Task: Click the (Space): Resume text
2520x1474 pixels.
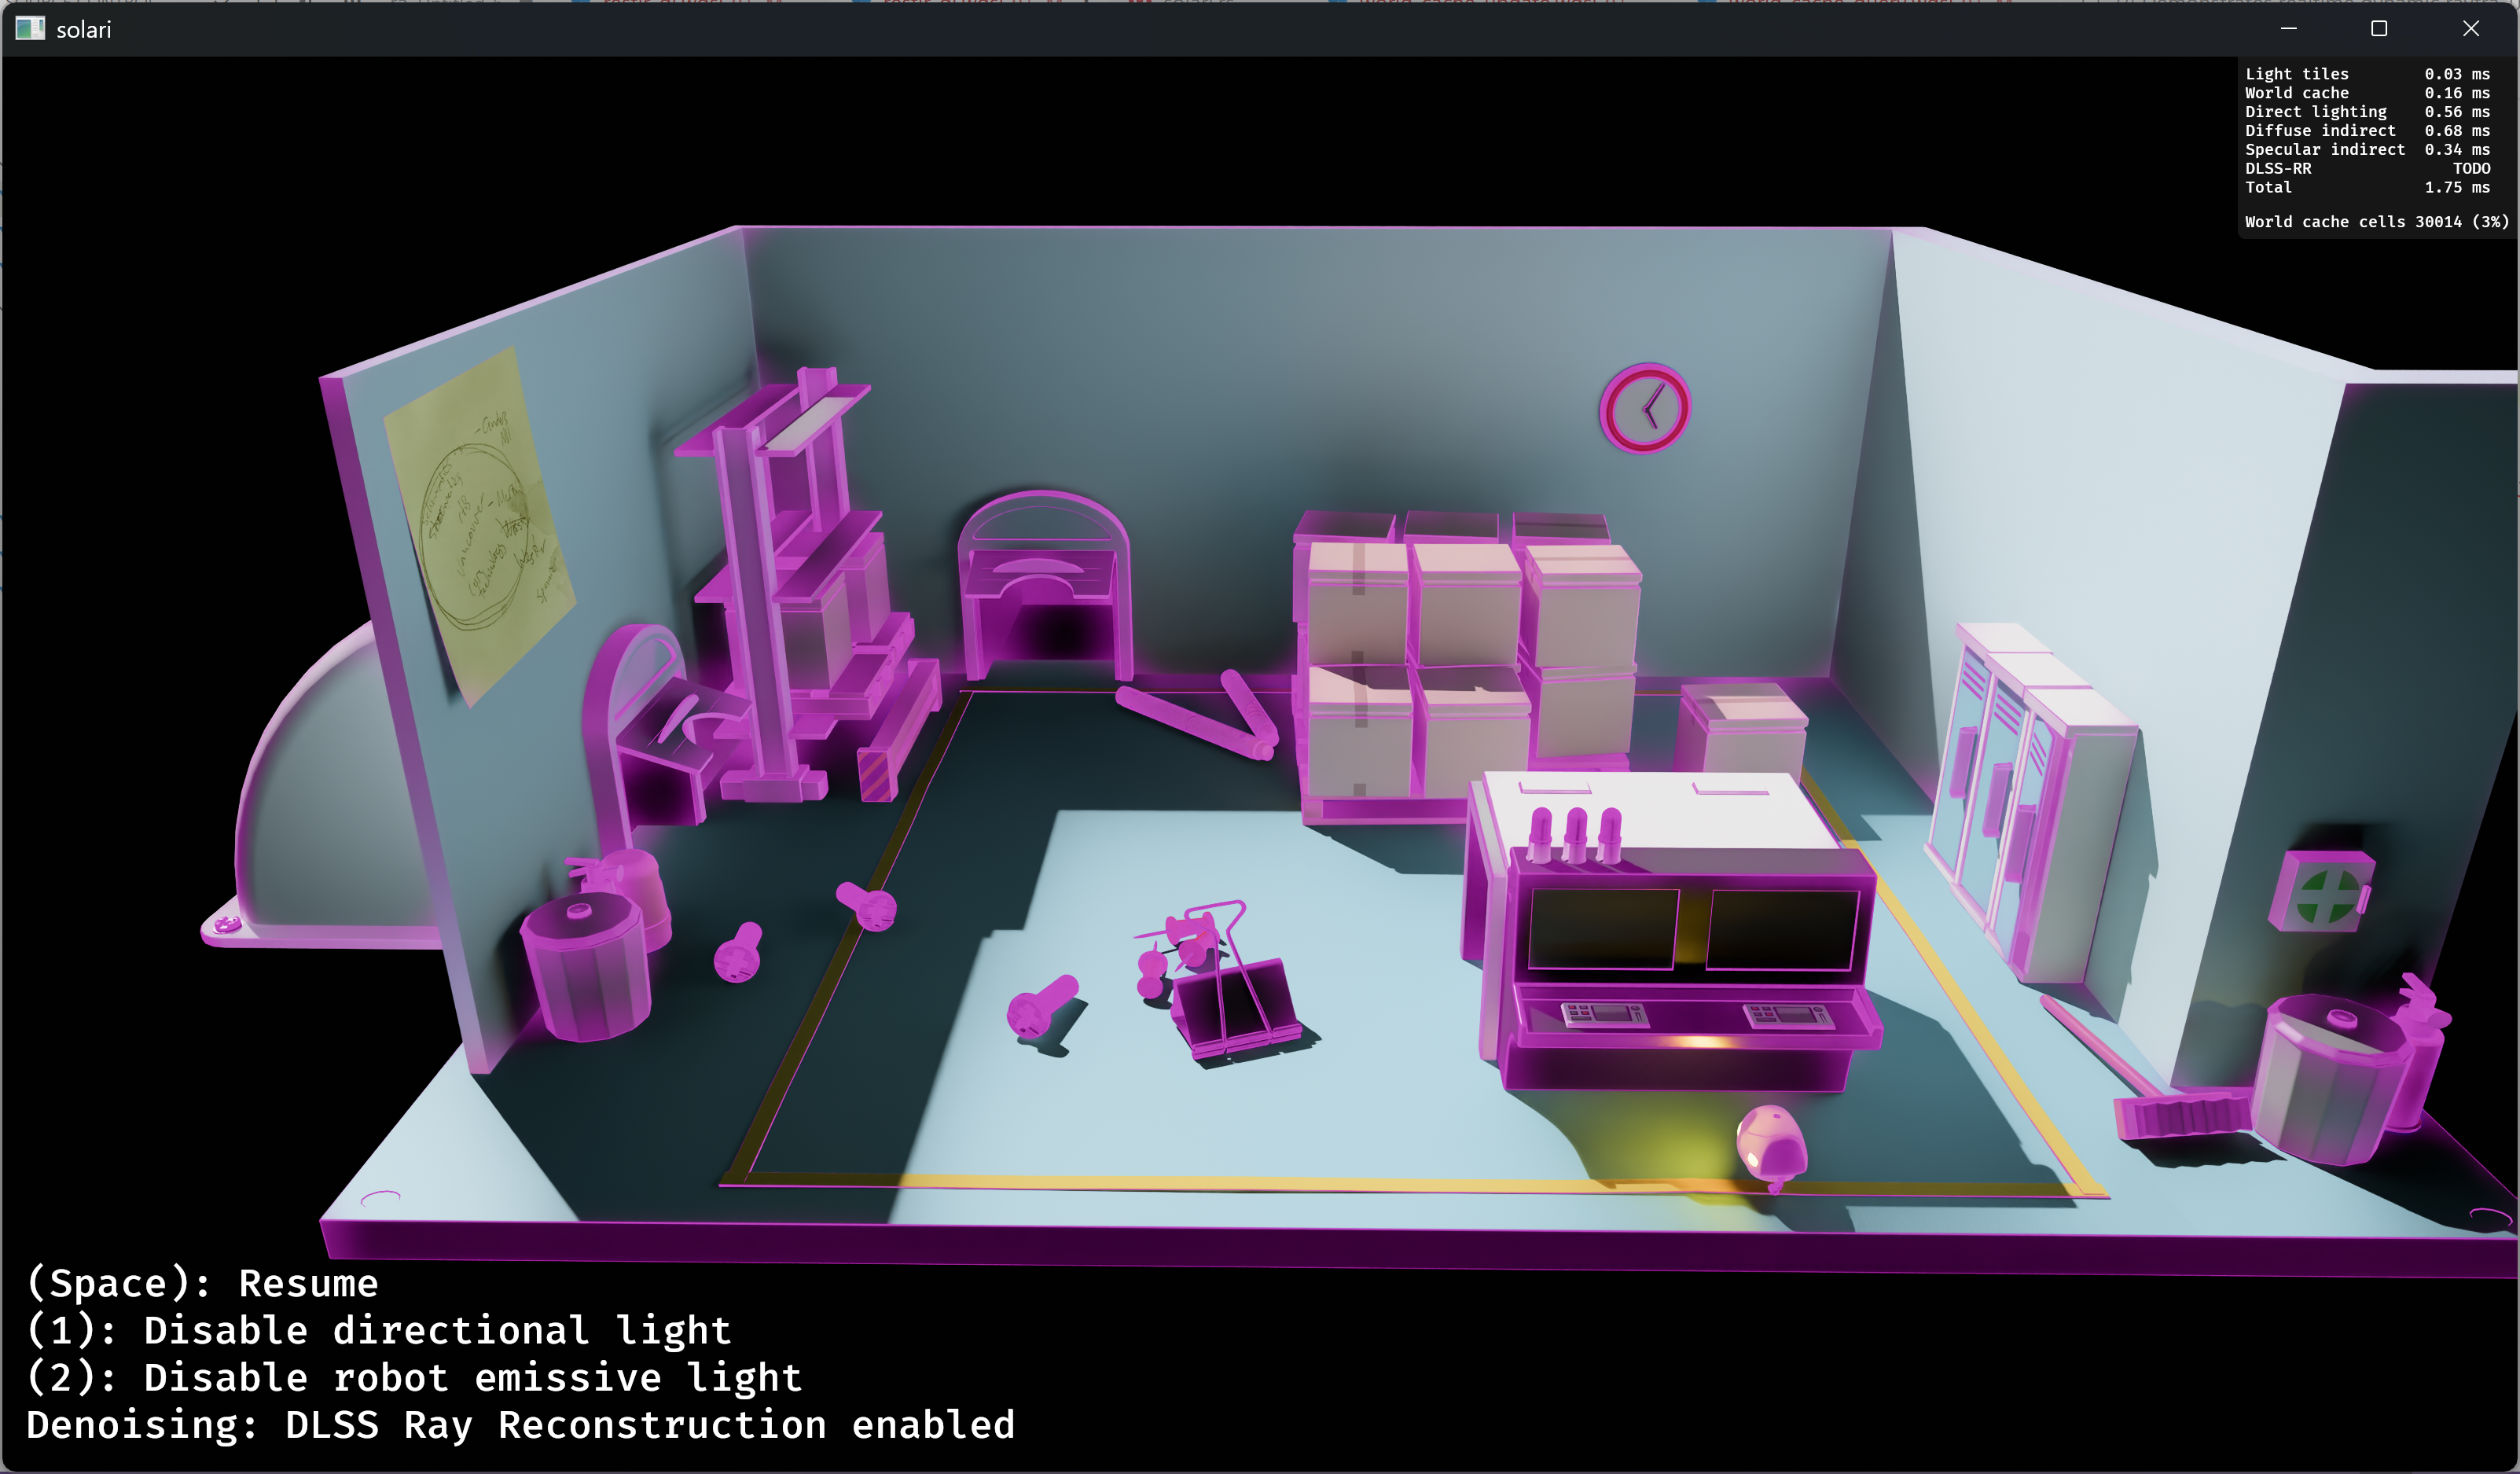Action: tap(202, 1284)
